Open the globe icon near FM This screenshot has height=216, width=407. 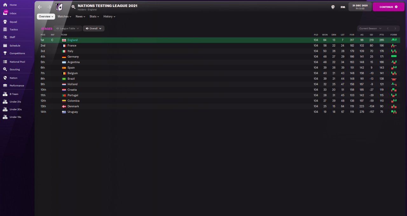333,7
